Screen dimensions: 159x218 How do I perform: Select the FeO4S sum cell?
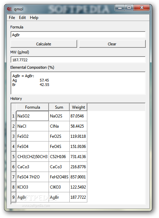pyautogui.click(x=59, y=146)
